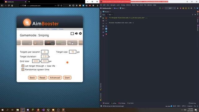This screenshot has height=112, width=199.
Task: Open the FAQ link in AimBooster nav
Action: click(x=48, y=29)
